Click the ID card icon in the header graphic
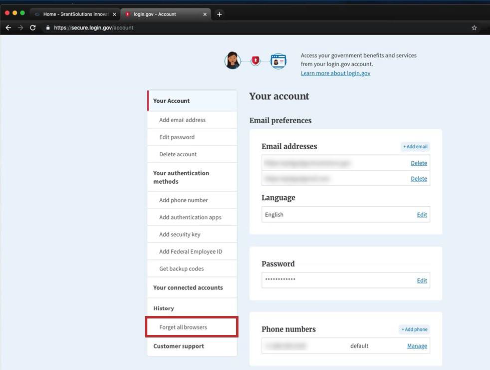Image resolution: width=490 pixels, height=370 pixels. click(x=278, y=61)
